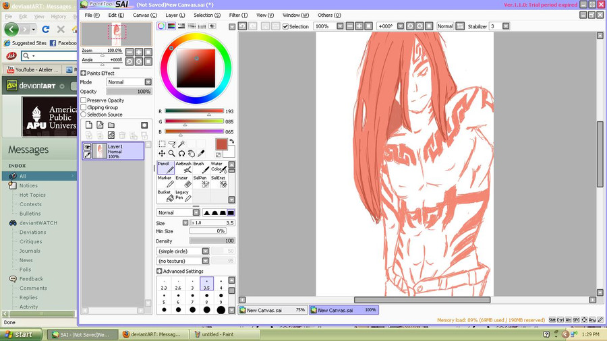Swap foreground and background colors
The height and width of the screenshot is (341, 607).
click(232, 142)
